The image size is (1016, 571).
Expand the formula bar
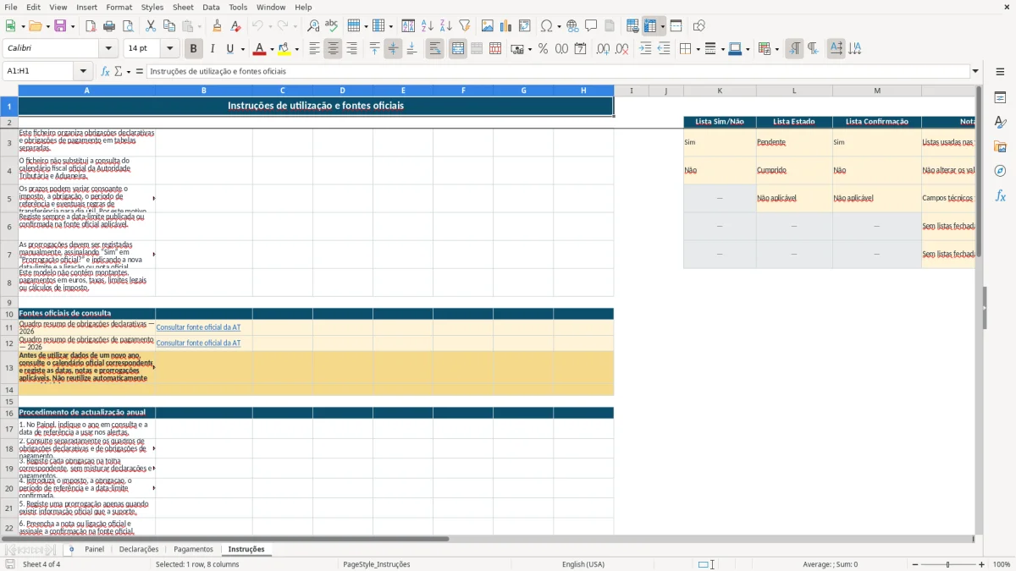[975, 71]
